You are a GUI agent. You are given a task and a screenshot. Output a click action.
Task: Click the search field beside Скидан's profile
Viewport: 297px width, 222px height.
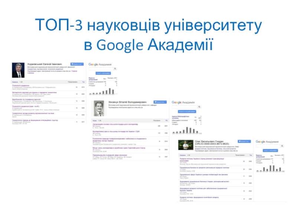click(268, 146)
